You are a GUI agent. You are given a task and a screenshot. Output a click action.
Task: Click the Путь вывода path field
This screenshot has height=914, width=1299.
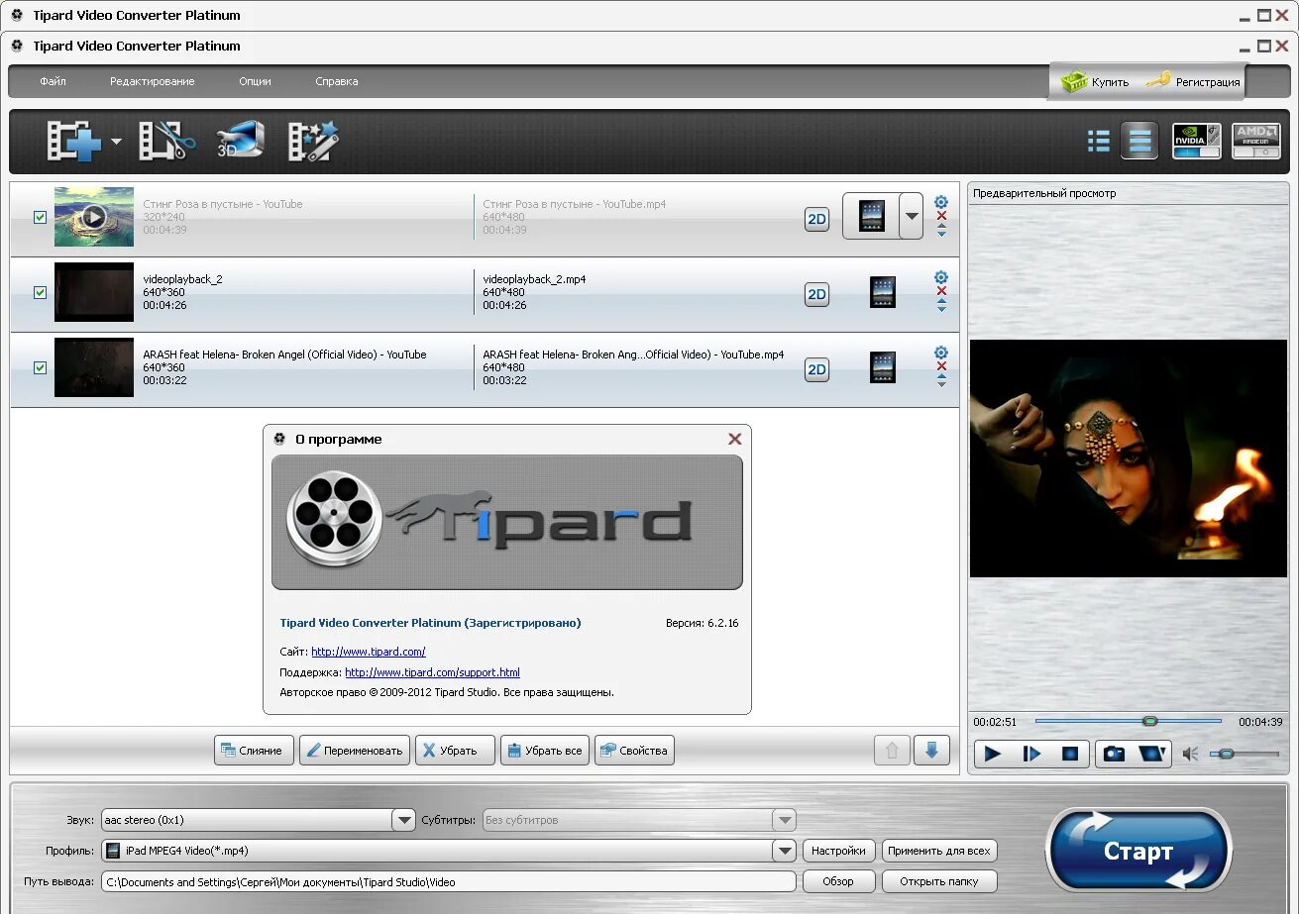coord(449,881)
